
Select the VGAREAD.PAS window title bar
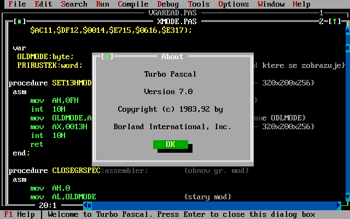172,13
